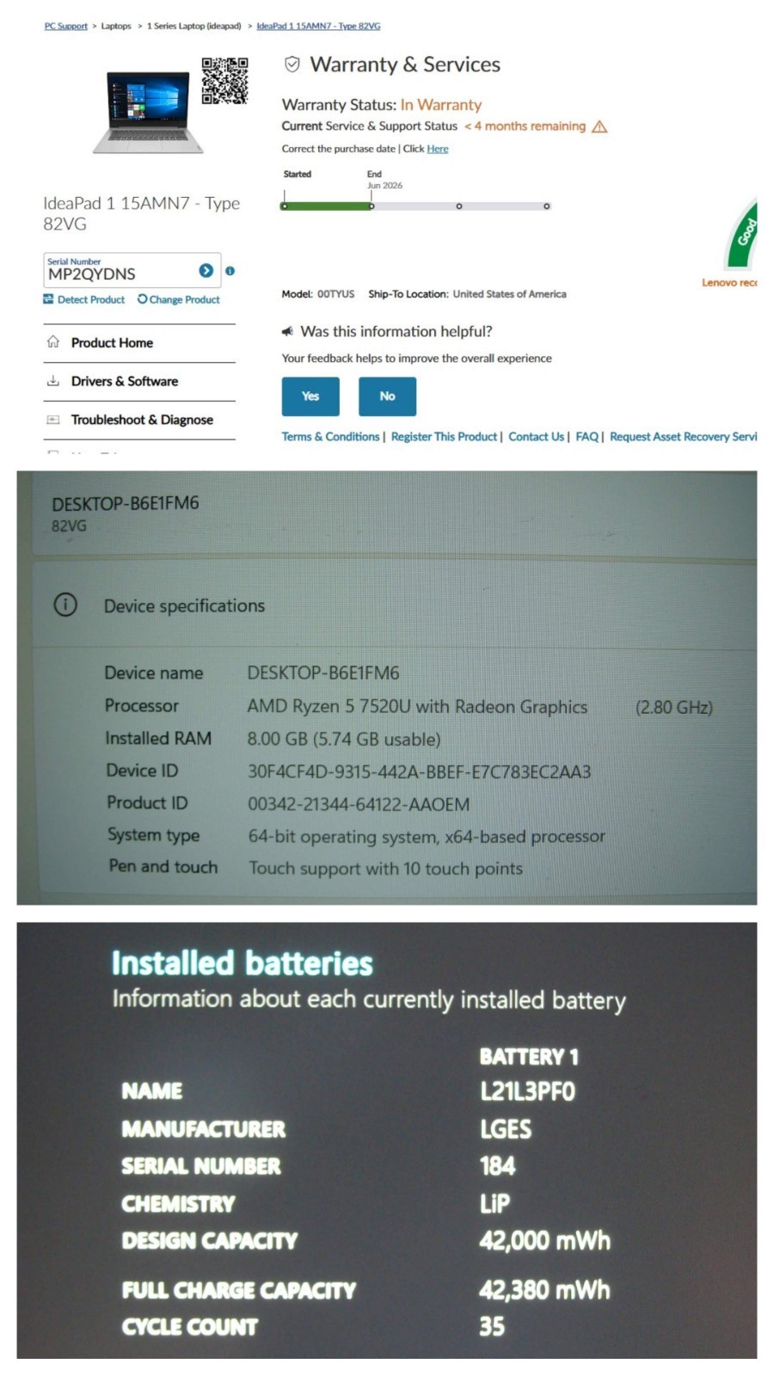Select the Device ID value
774x1376 pixels.
(419, 771)
